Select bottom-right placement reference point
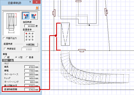 click(x=33, y=40)
